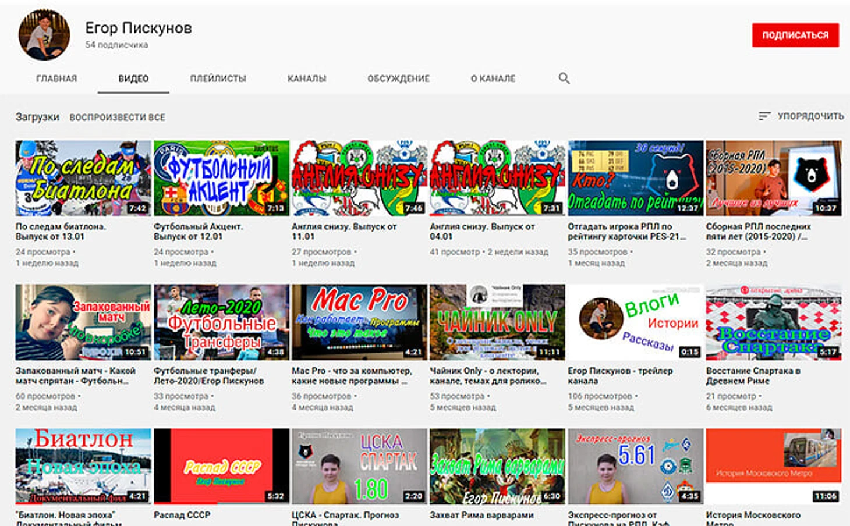This screenshot has height=526, width=850.
Task: Open the Mac Pro video thumbnail
Action: (359, 322)
